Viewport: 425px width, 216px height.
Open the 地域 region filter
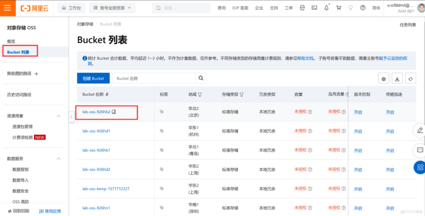click(200, 95)
